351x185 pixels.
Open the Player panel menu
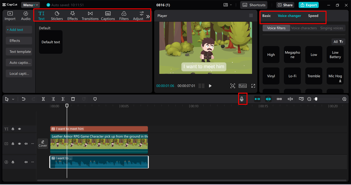click(251, 16)
